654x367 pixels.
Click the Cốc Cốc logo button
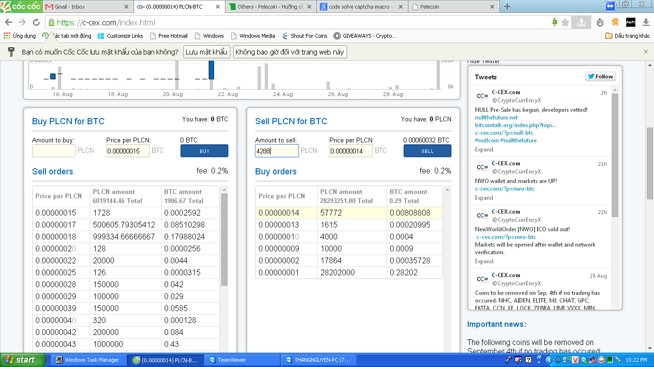click(x=20, y=6)
